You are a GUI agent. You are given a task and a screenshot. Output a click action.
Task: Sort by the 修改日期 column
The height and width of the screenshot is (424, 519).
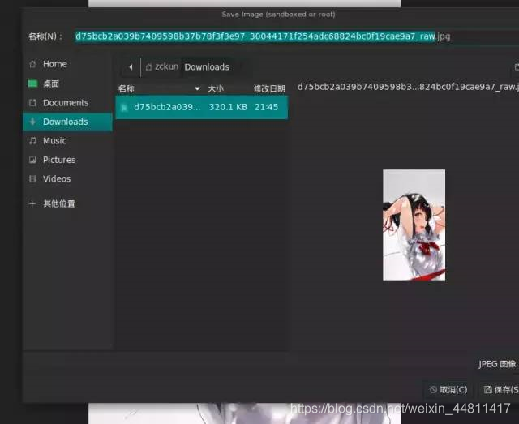pyautogui.click(x=268, y=88)
